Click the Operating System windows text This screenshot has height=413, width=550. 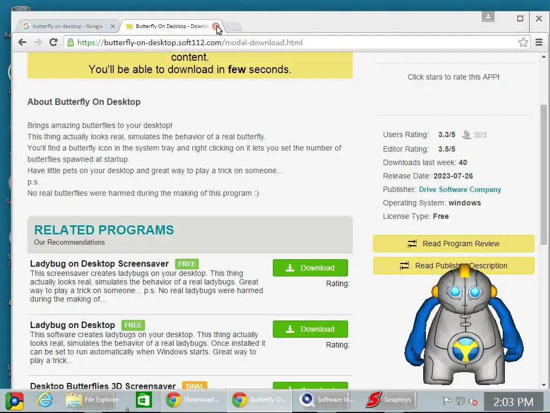pyautogui.click(x=432, y=203)
